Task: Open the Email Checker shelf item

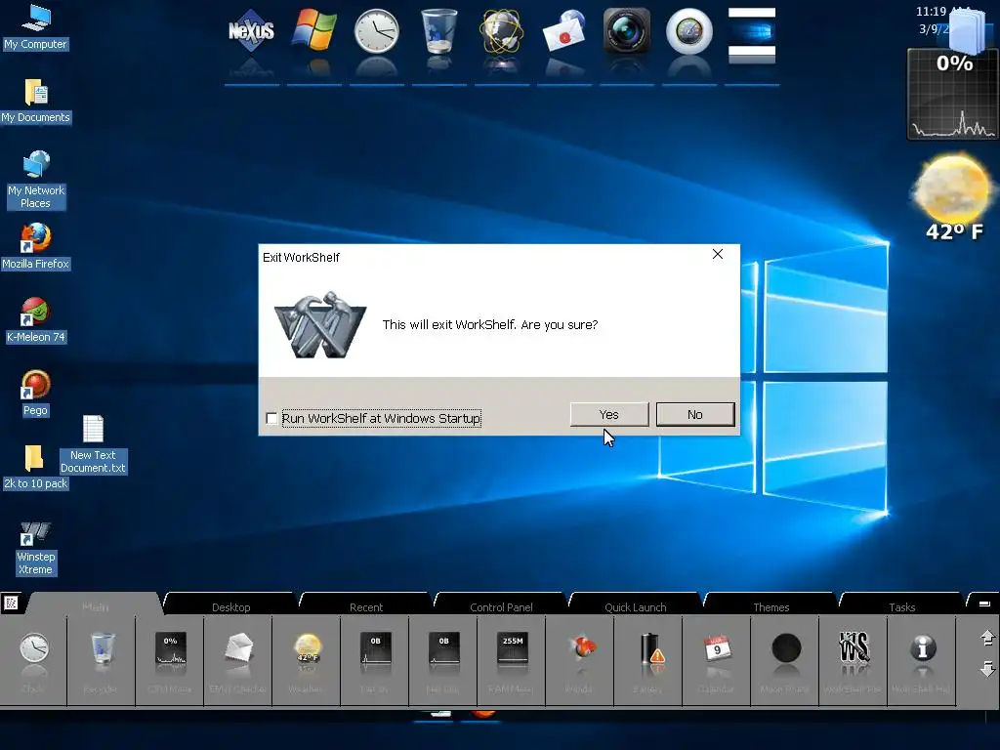Action: coord(238,660)
